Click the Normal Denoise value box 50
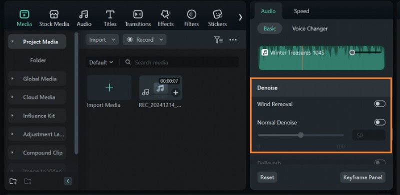 click(x=369, y=135)
